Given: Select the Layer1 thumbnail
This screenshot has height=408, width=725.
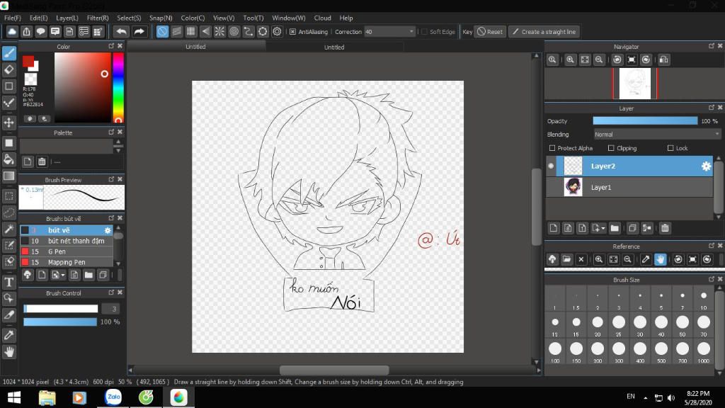Looking at the screenshot, I should click(573, 187).
